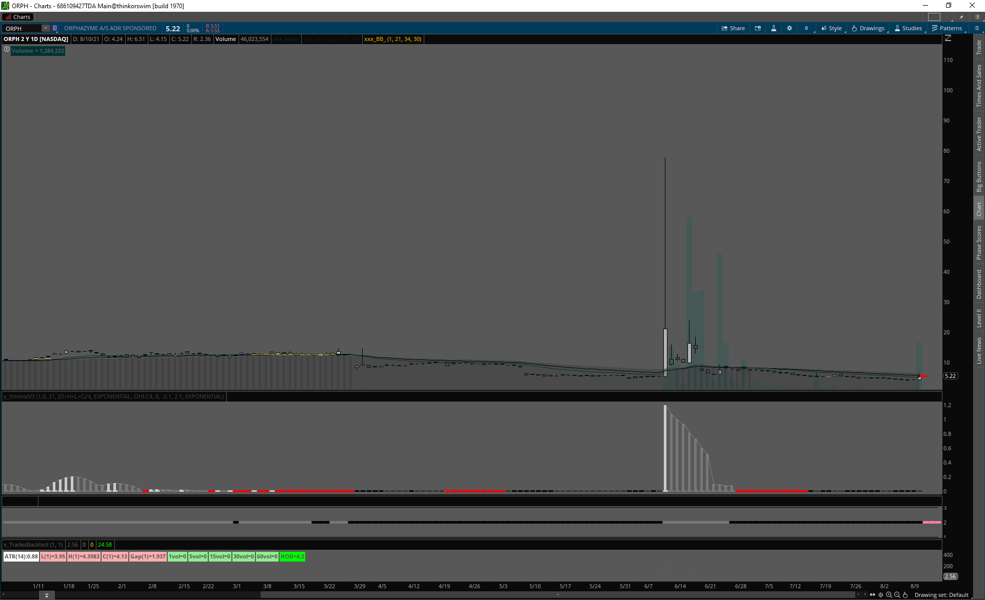The height and width of the screenshot is (600, 985).
Task: Click the horizontal chart scrollbar
Action: point(557,595)
